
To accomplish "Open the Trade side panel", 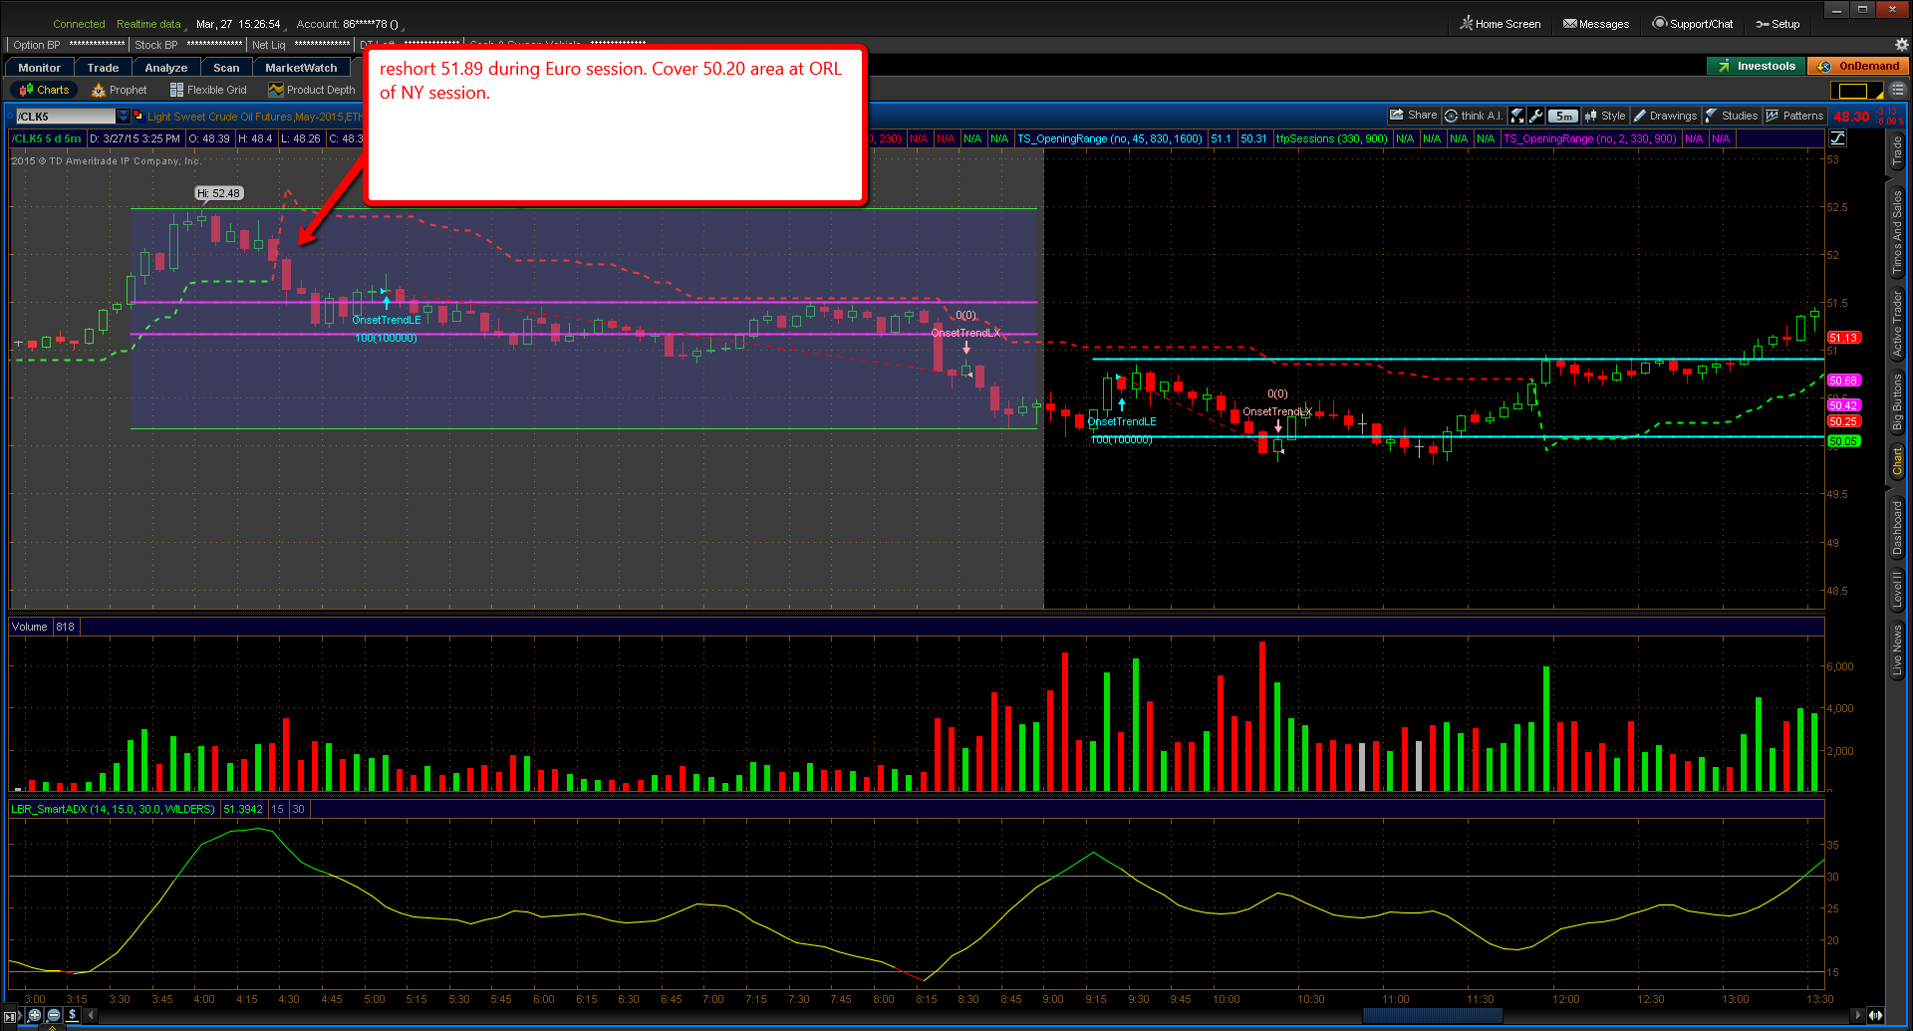I will 1897,151.
